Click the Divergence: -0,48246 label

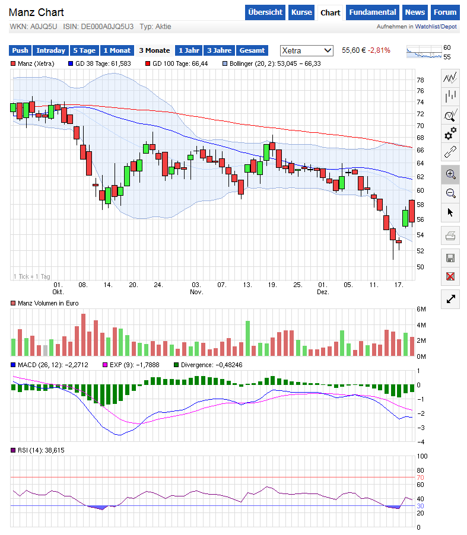tap(212, 365)
